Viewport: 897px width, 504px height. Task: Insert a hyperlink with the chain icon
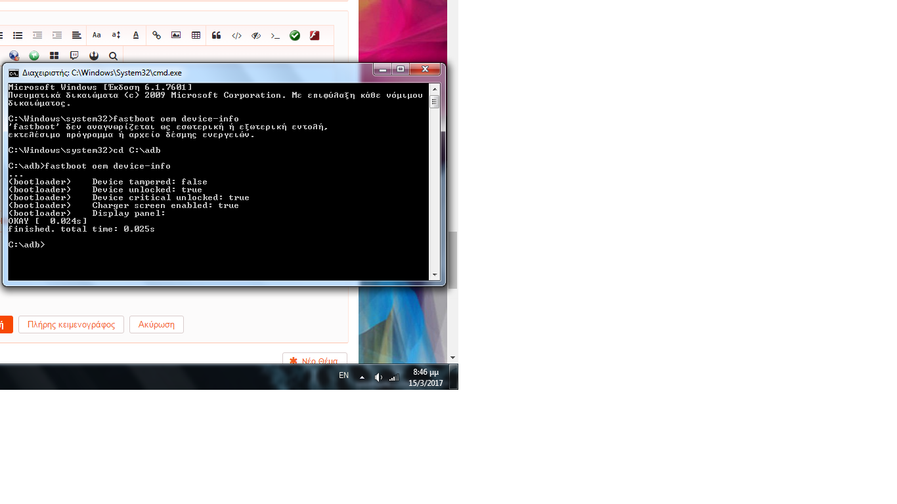[156, 35]
